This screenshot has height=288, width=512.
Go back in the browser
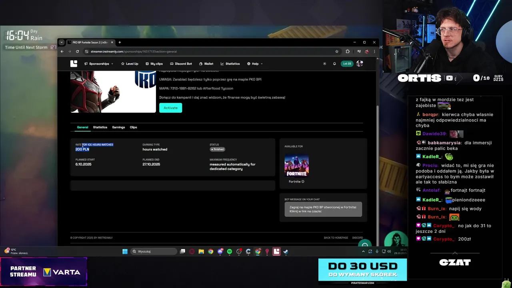[62, 51]
